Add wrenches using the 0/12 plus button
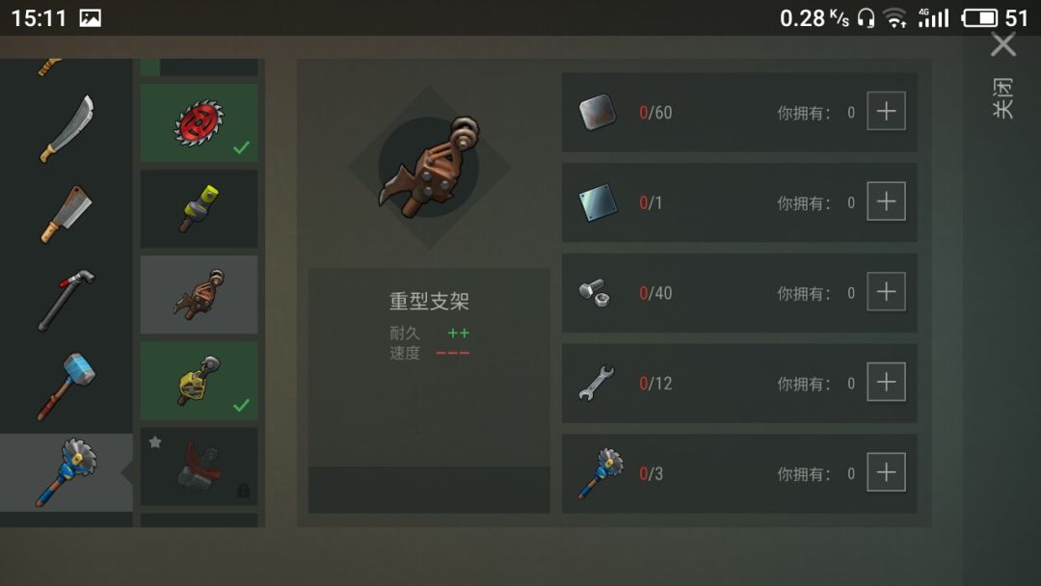The width and height of the screenshot is (1041, 586). (x=887, y=382)
